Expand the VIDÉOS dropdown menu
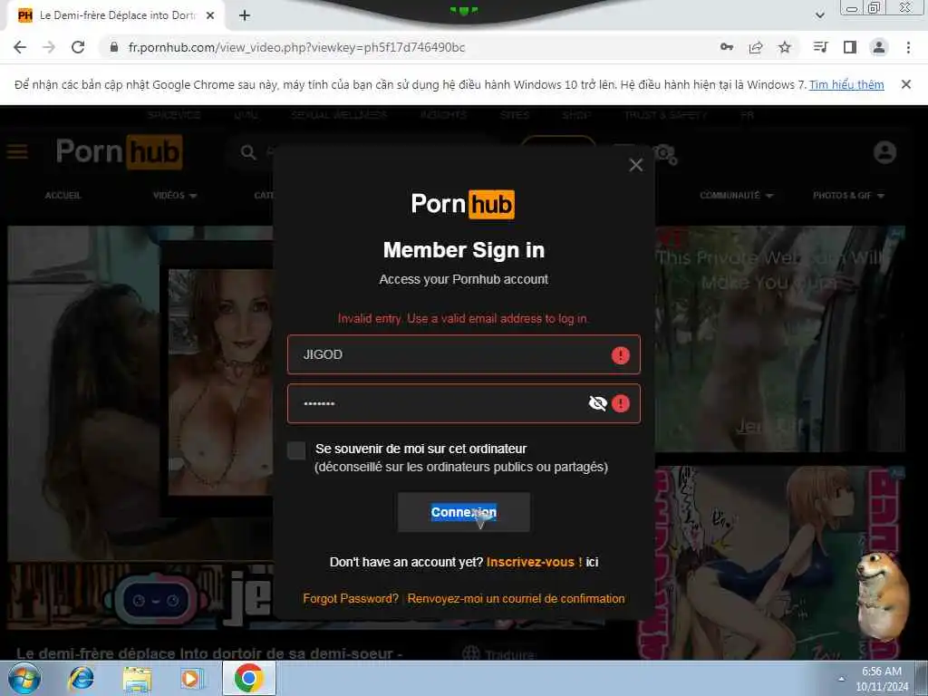928x696 pixels. click(175, 196)
